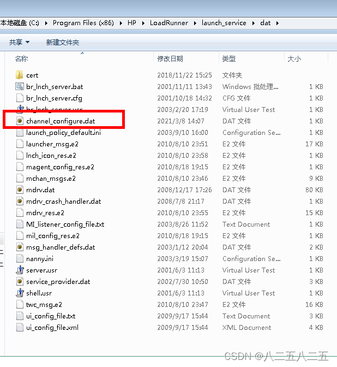
Task: Select the mdrv.dat file icon
Action: [x=20, y=190]
